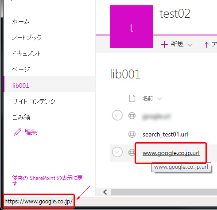
Task: Click the globe icon of the blurred file
Action: (x=132, y=116)
